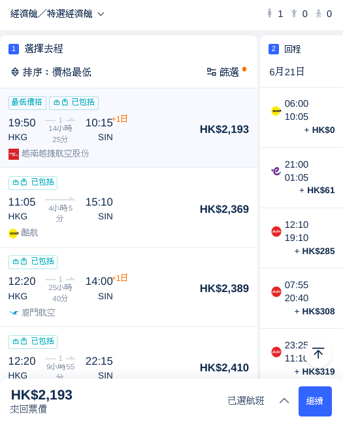Expand the 已選航班 selected flights chevron
The width and height of the screenshot is (343, 425).
coord(284,401)
